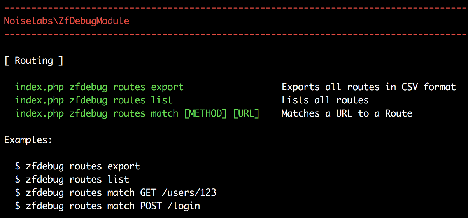Click the green 'routes match' command text
Viewport: 468px width, 218px height.
click(x=96, y=113)
